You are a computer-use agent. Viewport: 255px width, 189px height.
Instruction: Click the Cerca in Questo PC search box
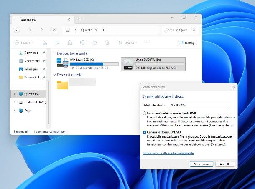click(x=180, y=30)
